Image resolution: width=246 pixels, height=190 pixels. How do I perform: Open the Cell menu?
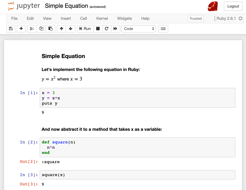coord(83,19)
